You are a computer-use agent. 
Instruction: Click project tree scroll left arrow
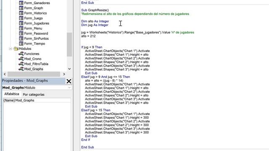(x=5, y=74)
